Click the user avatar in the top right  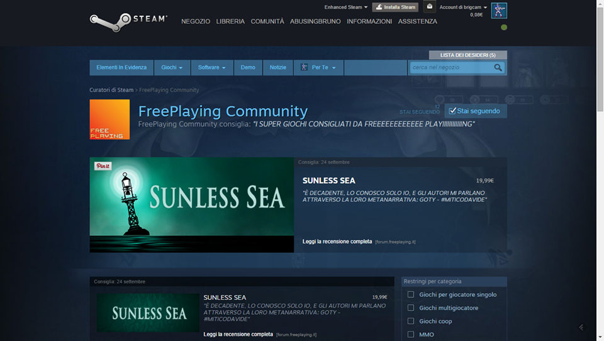point(499,10)
